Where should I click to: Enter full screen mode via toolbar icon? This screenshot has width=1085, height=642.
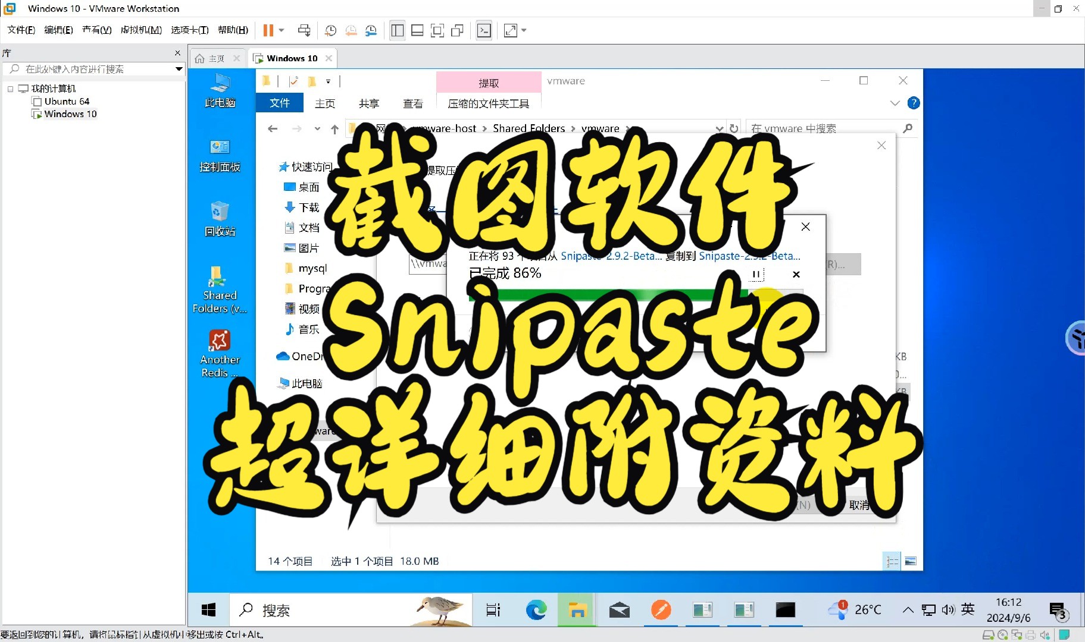[437, 30]
